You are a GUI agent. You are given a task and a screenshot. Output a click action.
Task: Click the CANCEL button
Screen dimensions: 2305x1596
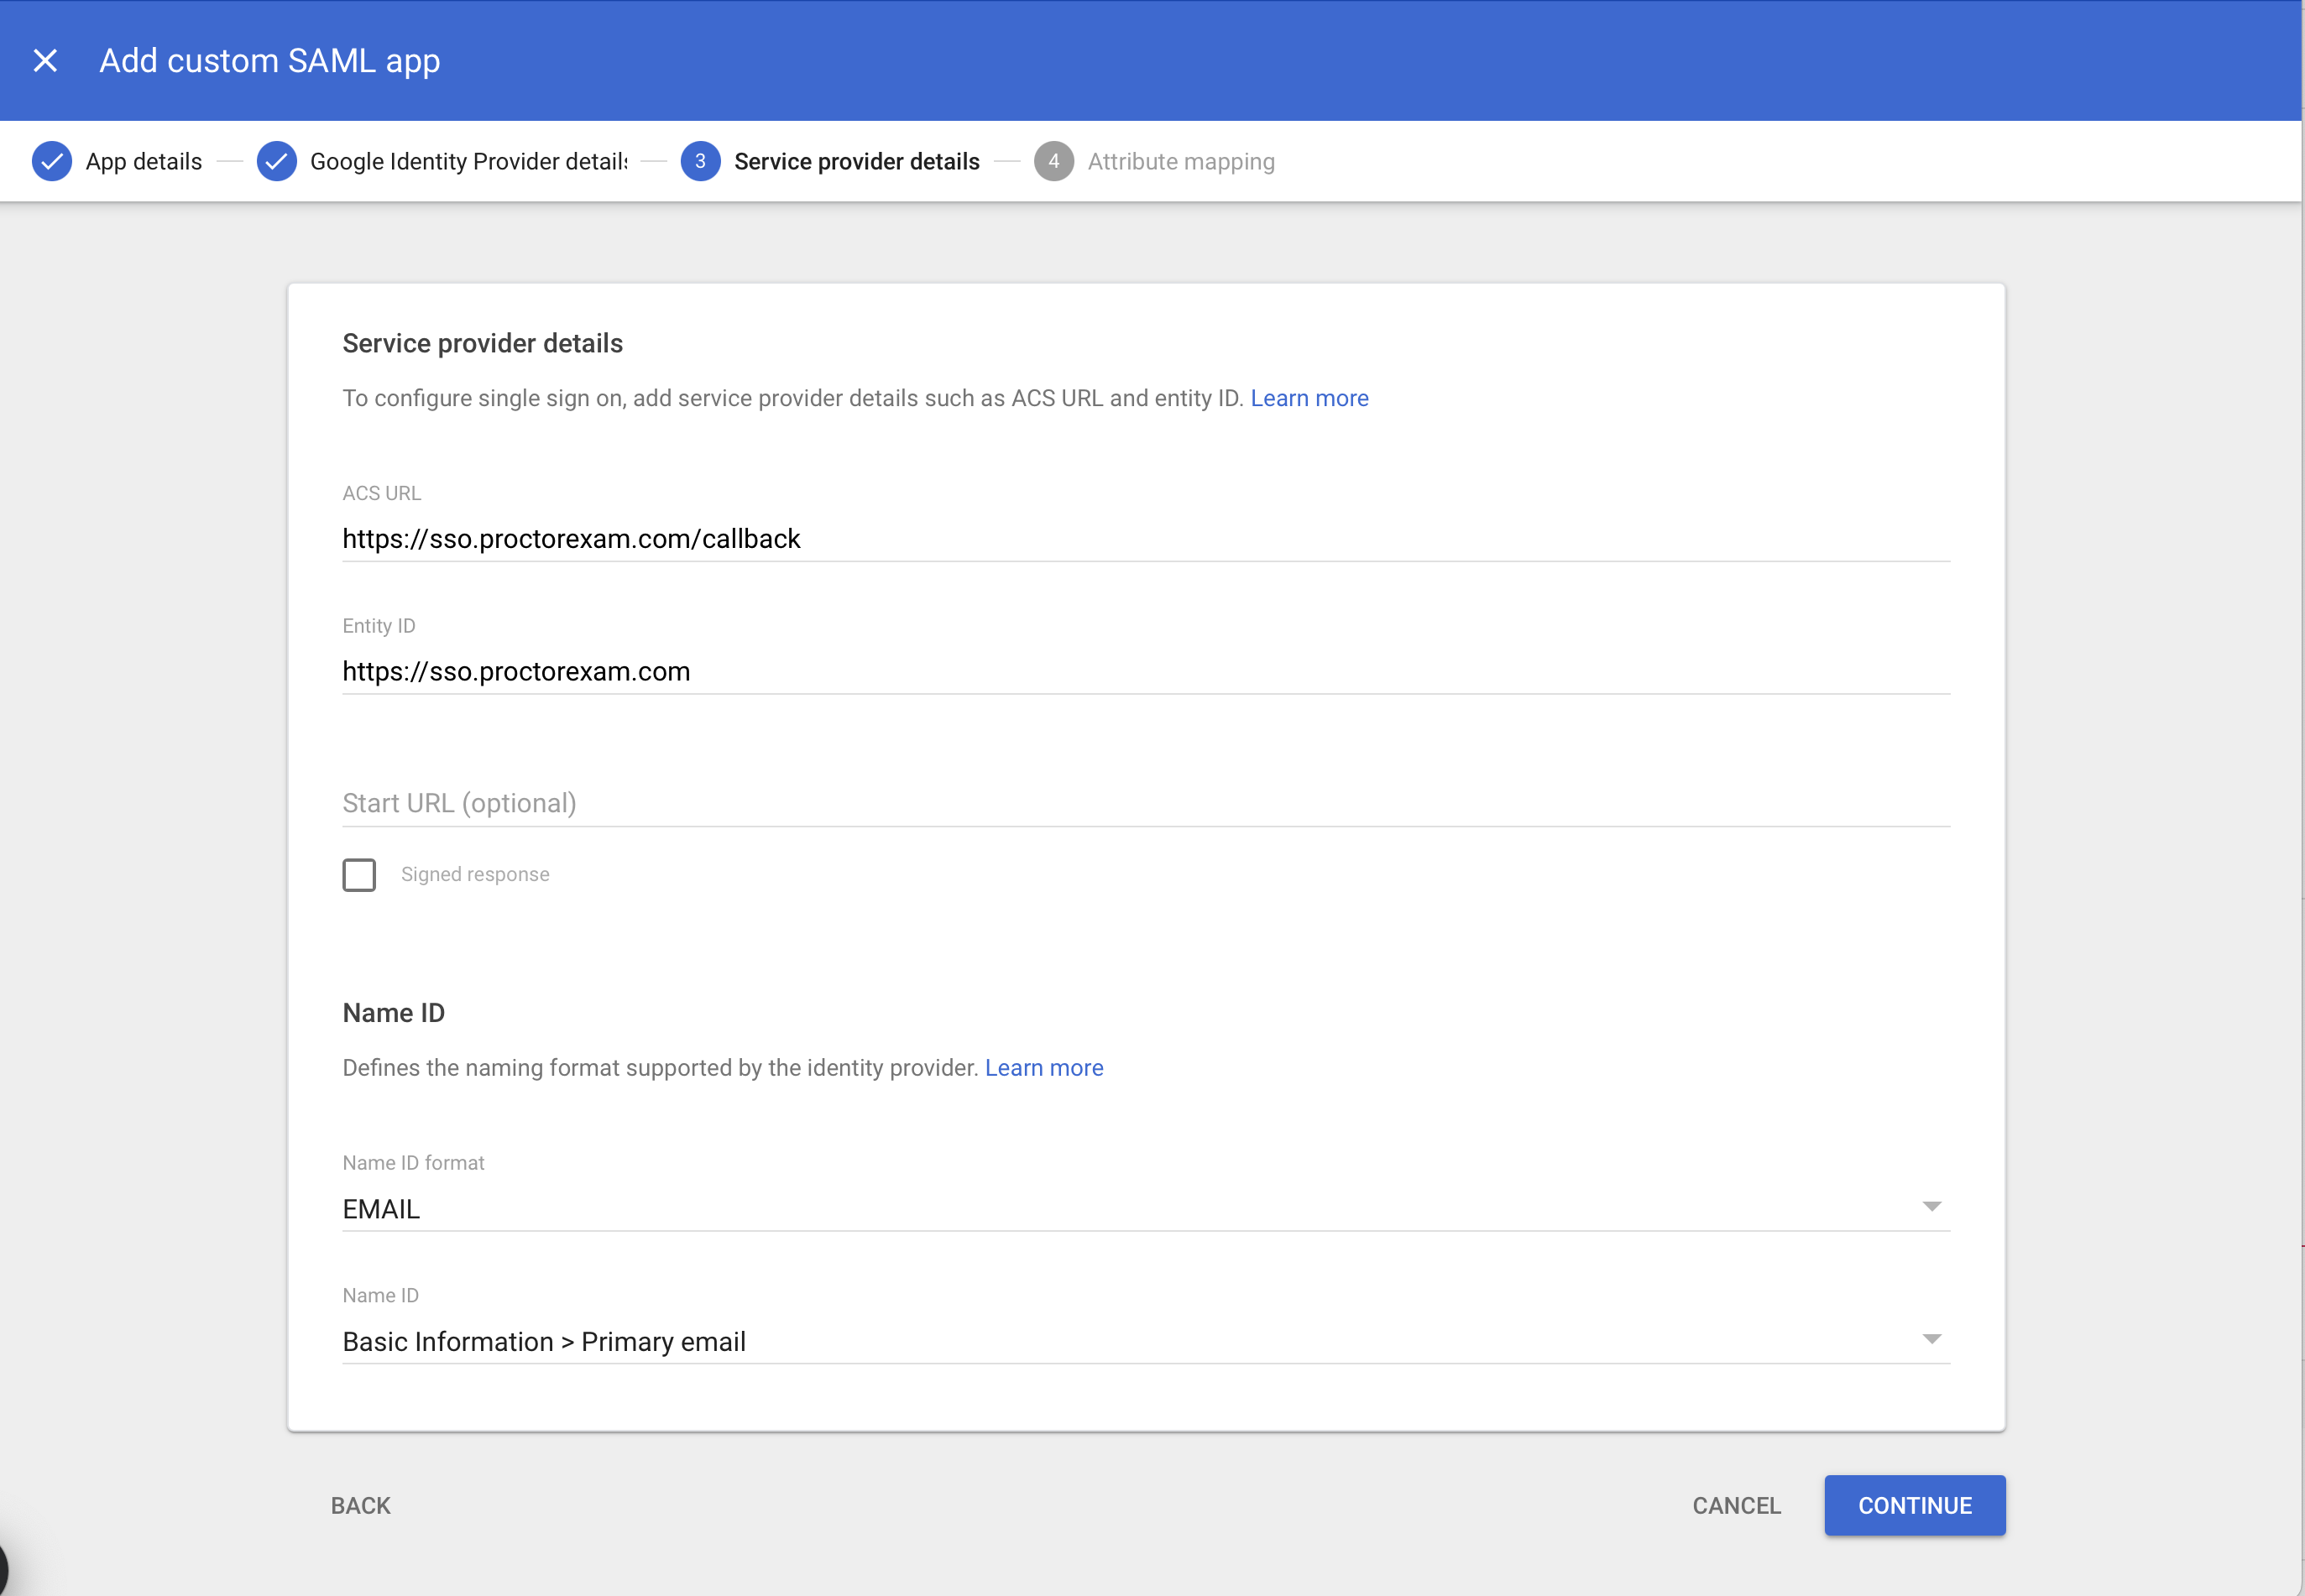point(1736,1506)
